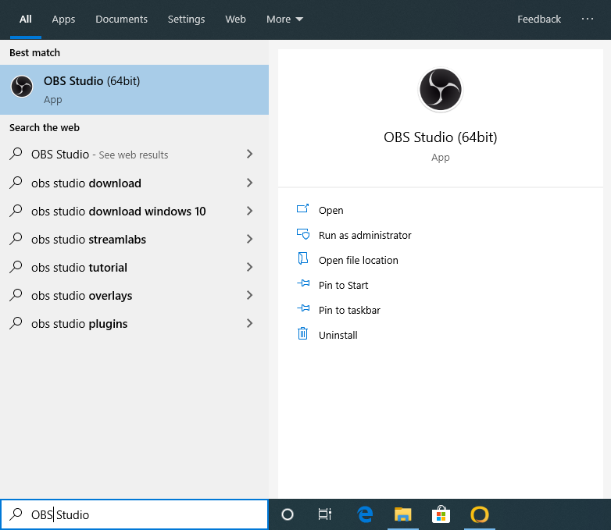Click the search icon beside 'obs studio download'
The height and width of the screenshot is (530, 611).
coord(16,183)
